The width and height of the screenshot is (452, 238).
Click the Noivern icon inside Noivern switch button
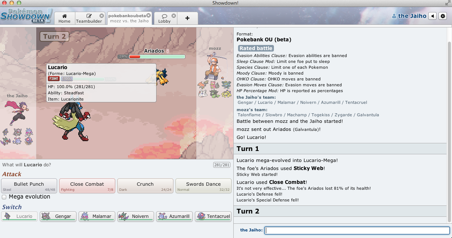tap(124, 216)
